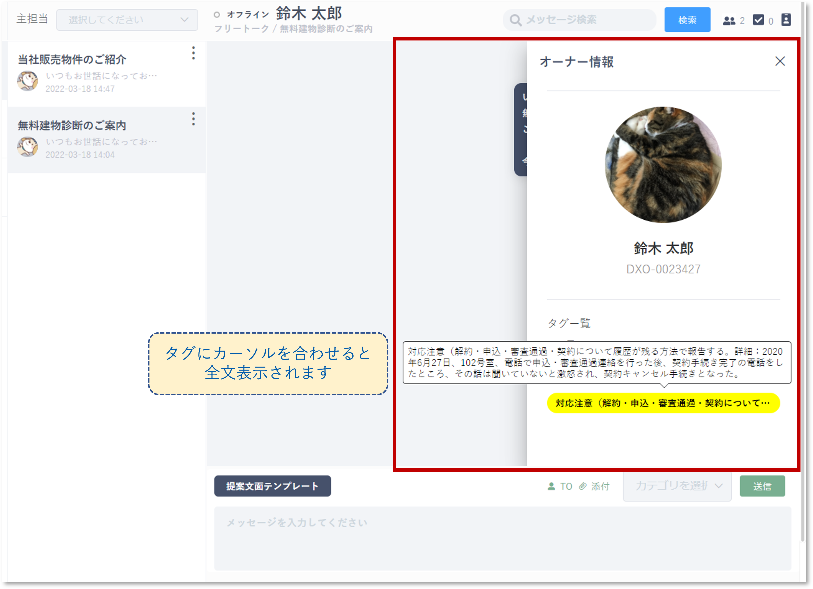Close the オーナー情報 panel
Viewport: 813px width, 589px height.
780,61
